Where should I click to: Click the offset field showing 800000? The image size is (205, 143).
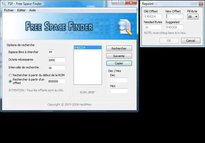coord(56,81)
